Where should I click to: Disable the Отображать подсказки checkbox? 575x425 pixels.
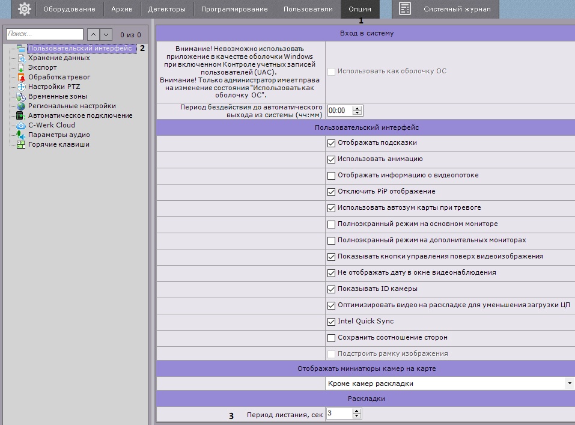[331, 143]
